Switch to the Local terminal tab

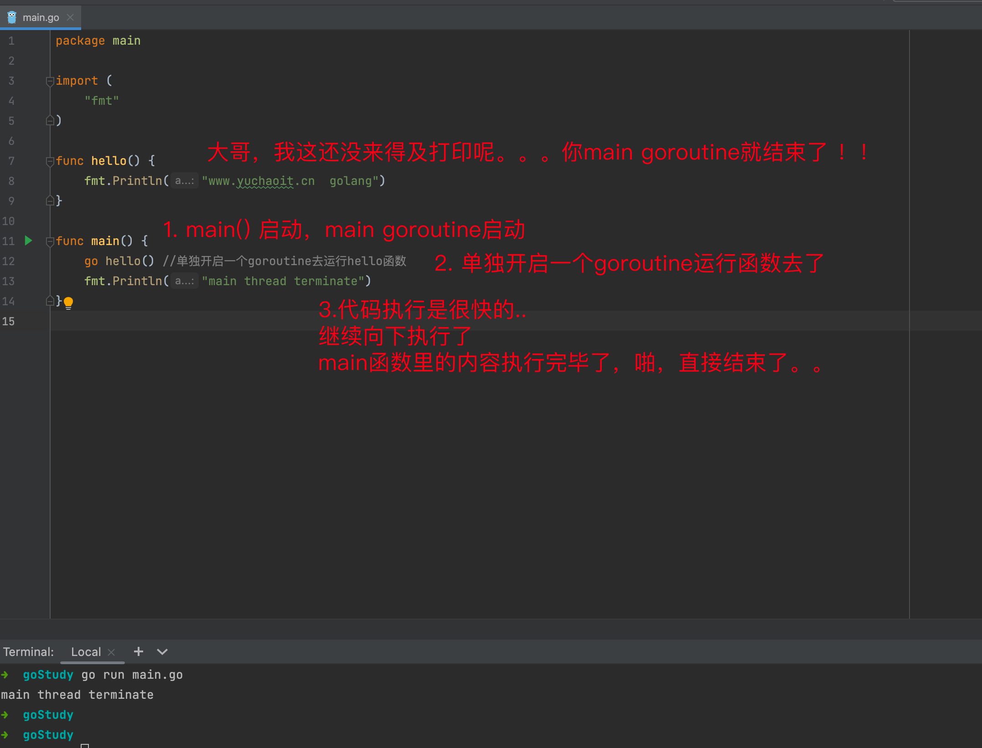[x=86, y=652]
